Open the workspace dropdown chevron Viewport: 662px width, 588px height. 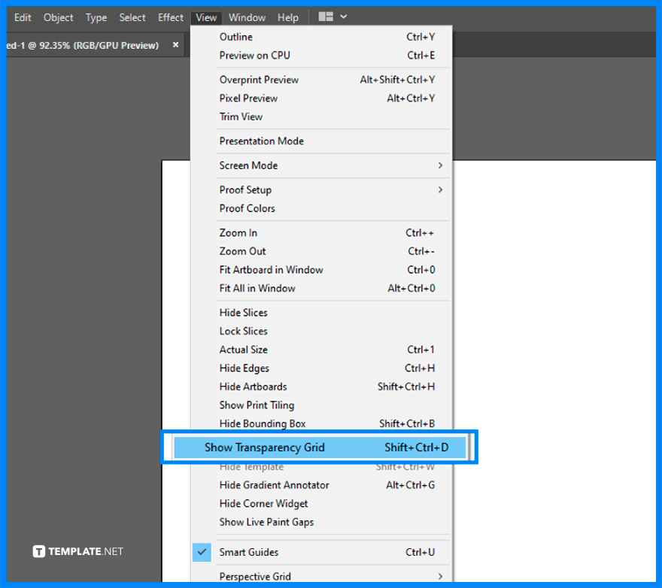(342, 17)
